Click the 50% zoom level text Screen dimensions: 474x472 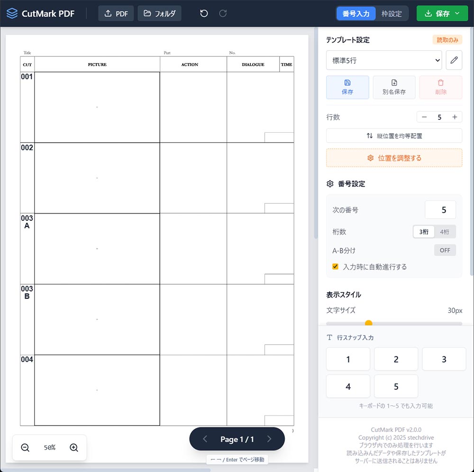point(50,447)
